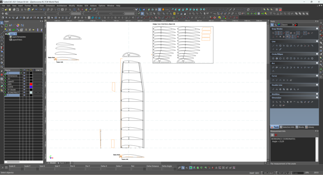Viewport: 323px width, 175px height.
Task: Toggle visibility of AXIS layer
Action: pyautogui.click(x=24, y=84)
